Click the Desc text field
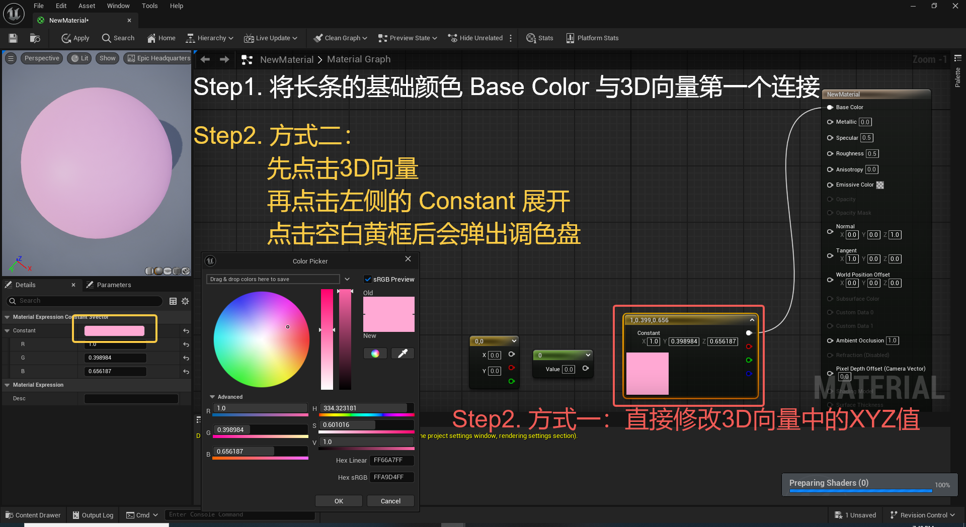 (x=131, y=399)
